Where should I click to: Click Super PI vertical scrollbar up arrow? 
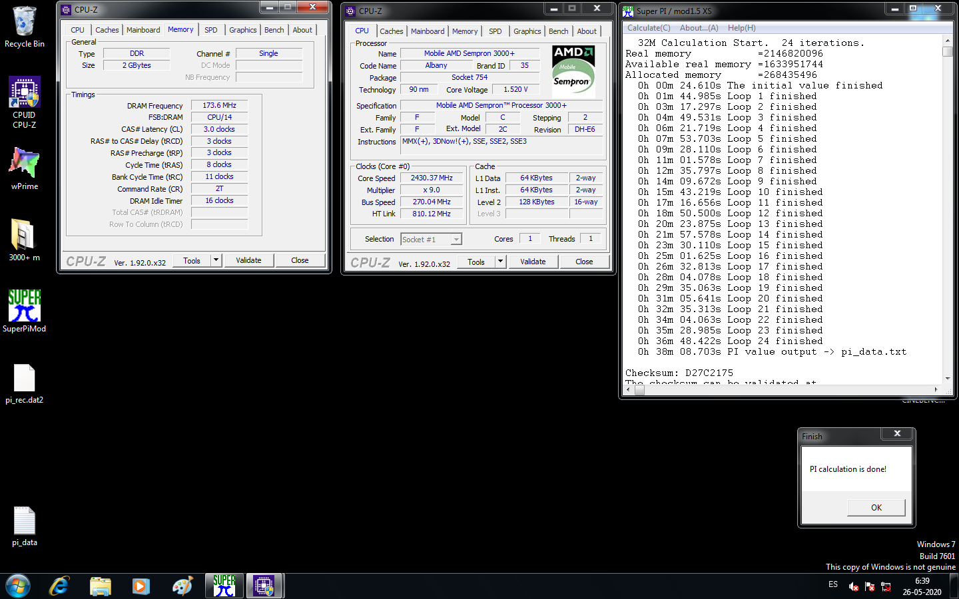(948, 41)
